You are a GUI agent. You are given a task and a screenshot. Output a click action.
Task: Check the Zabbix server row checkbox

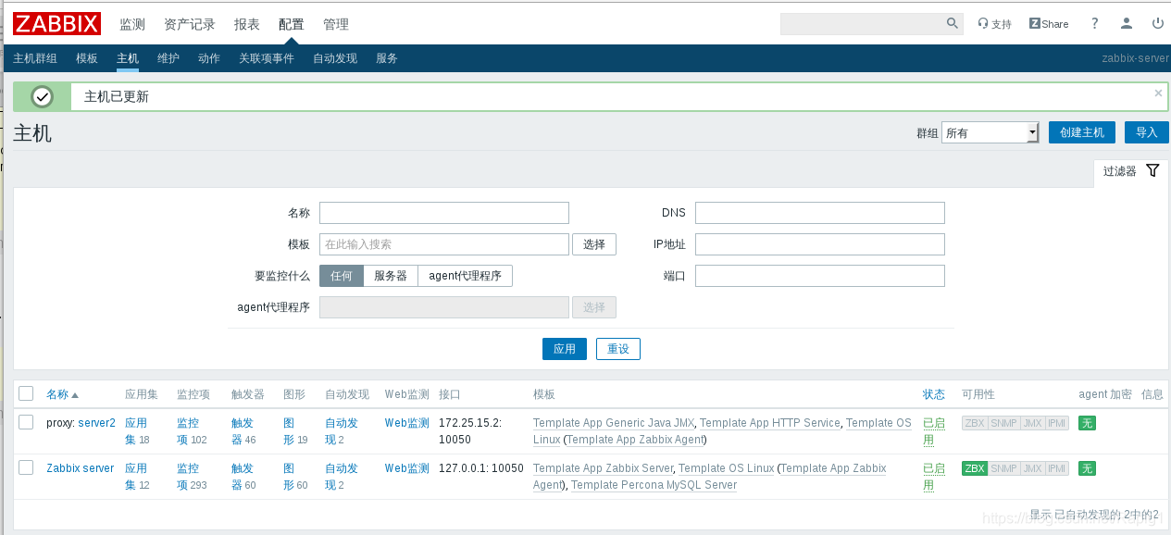26,467
